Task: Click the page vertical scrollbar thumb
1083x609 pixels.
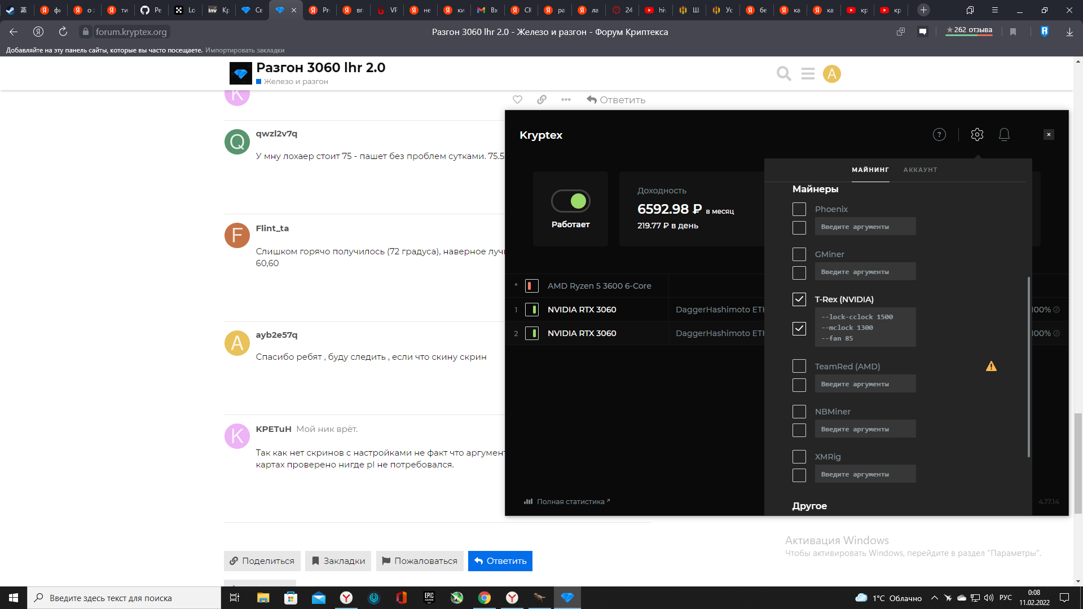Action: 1078,464
